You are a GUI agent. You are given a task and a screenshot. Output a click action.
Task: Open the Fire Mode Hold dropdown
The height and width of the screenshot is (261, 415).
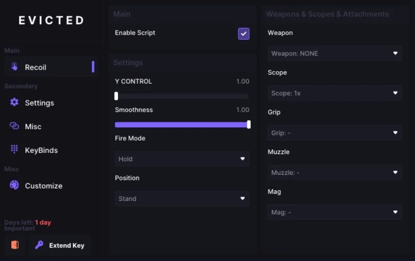pos(182,159)
